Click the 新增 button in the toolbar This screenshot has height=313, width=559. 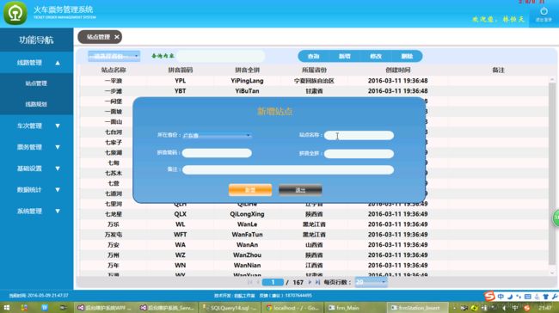(x=344, y=56)
